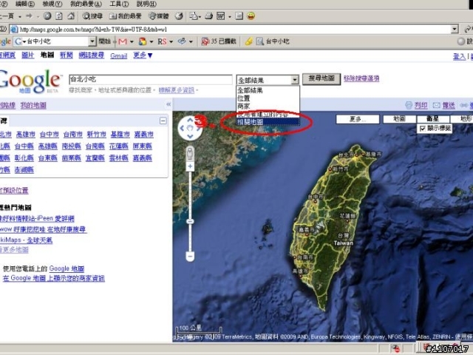This screenshot has height=355, width=473.
Task: Click the Send To icon in Google Toolbar
Action: tap(182, 41)
